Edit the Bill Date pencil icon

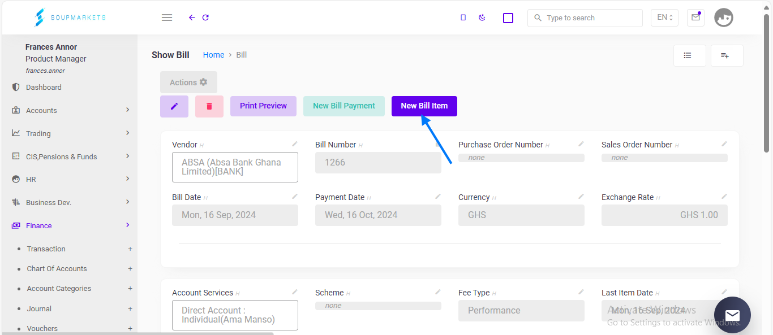click(x=295, y=196)
